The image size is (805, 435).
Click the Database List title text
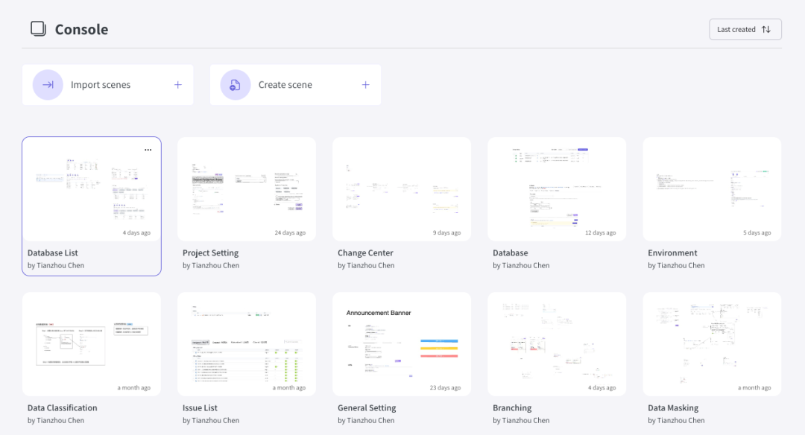53,253
